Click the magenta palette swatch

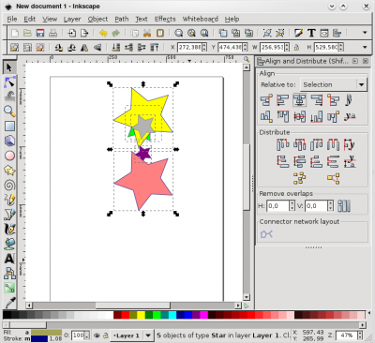[203, 315]
